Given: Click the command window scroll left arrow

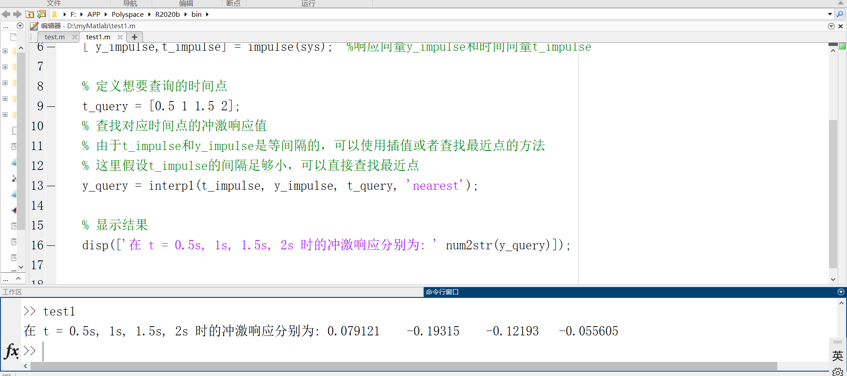Looking at the screenshot, I should pyautogui.click(x=26, y=366).
